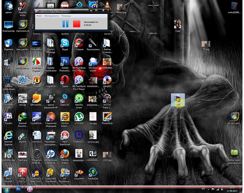Select the qw.jpg file
Screen dimensions: 244x193
click(x=93, y=118)
